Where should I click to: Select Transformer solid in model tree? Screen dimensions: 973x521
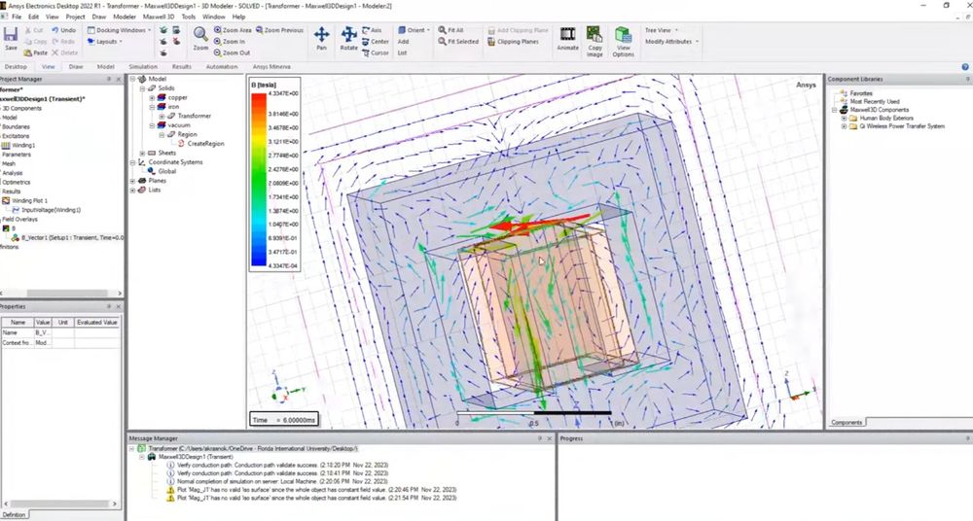click(x=195, y=116)
